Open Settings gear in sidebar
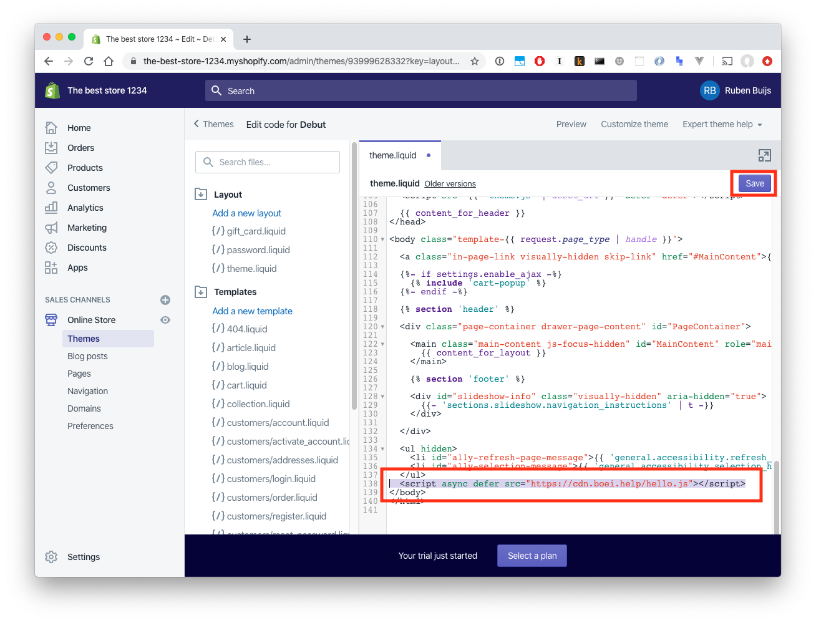This screenshot has width=816, height=623. pyautogui.click(x=51, y=557)
